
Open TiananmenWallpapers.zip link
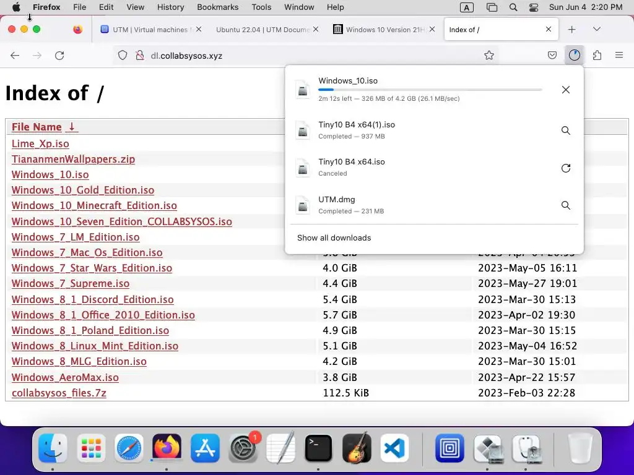pyautogui.click(x=73, y=159)
